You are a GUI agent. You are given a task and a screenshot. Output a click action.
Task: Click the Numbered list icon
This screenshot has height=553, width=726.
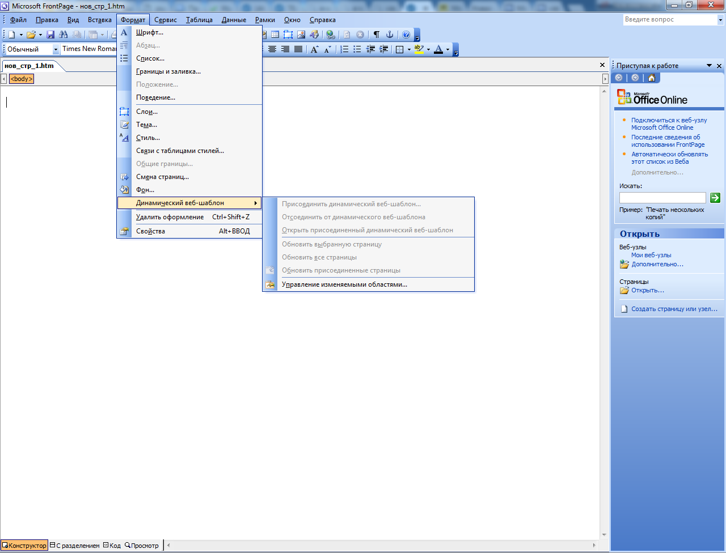[x=344, y=49]
